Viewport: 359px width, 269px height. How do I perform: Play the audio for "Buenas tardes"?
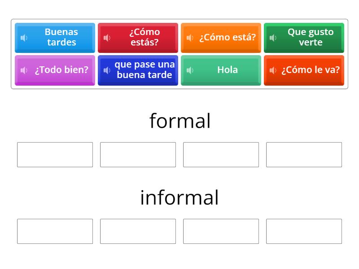tap(24, 38)
